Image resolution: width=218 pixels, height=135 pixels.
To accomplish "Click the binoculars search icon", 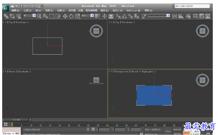I will pos(211,6).
